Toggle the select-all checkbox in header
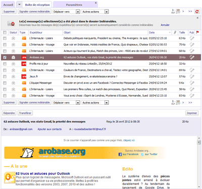This screenshot has height=189, width=202. [5, 32]
